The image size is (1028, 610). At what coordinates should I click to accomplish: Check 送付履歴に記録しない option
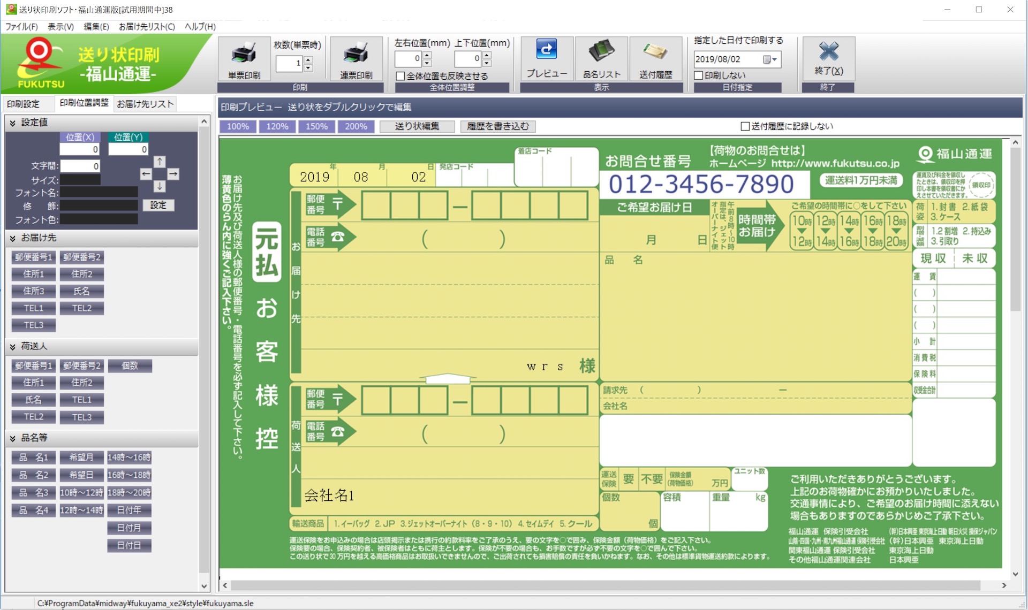coord(745,126)
